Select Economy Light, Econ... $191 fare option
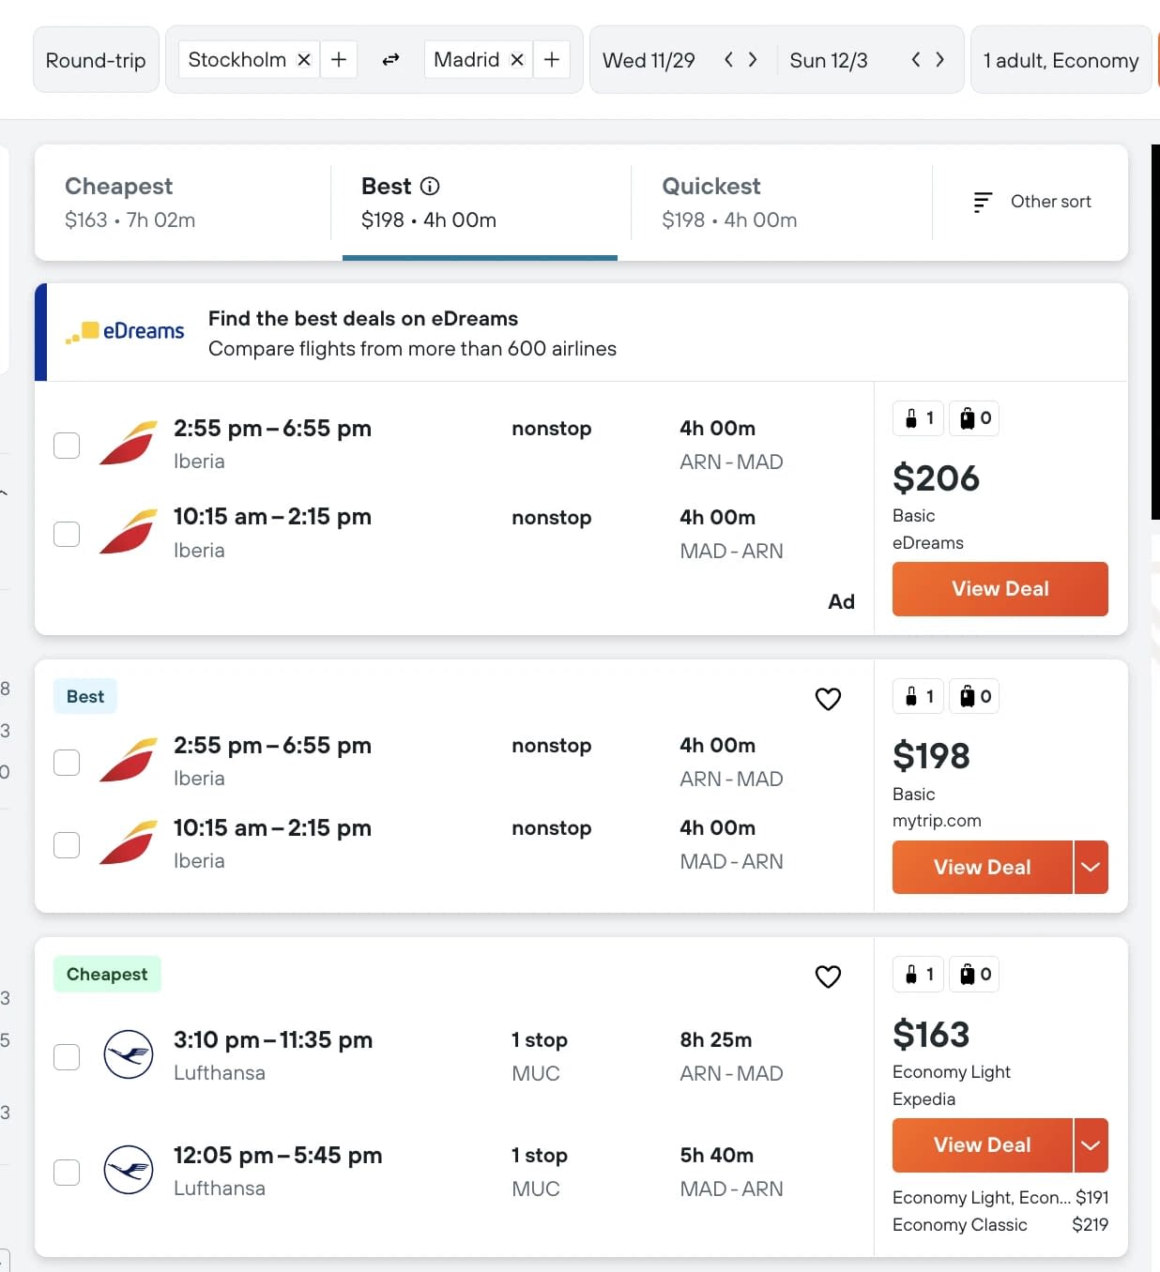Image resolution: width=1160 pixels, height=1272 pixels. (1000, 1197)
